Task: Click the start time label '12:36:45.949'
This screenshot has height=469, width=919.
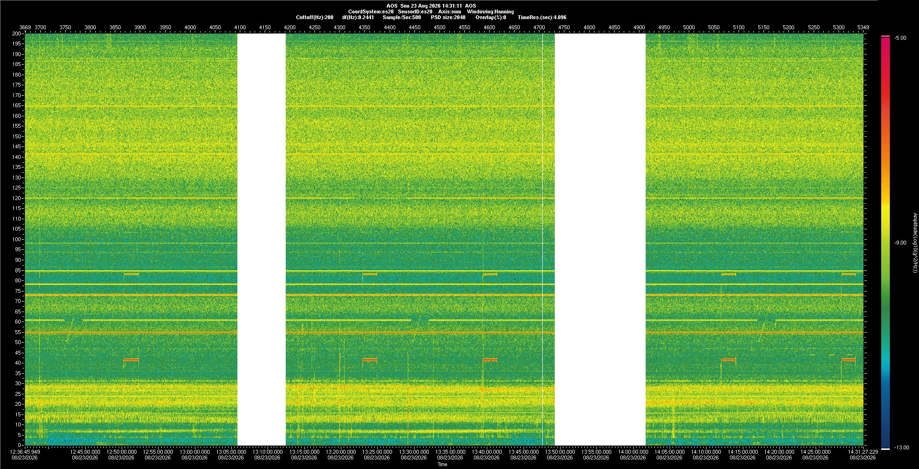Action: 25,451
